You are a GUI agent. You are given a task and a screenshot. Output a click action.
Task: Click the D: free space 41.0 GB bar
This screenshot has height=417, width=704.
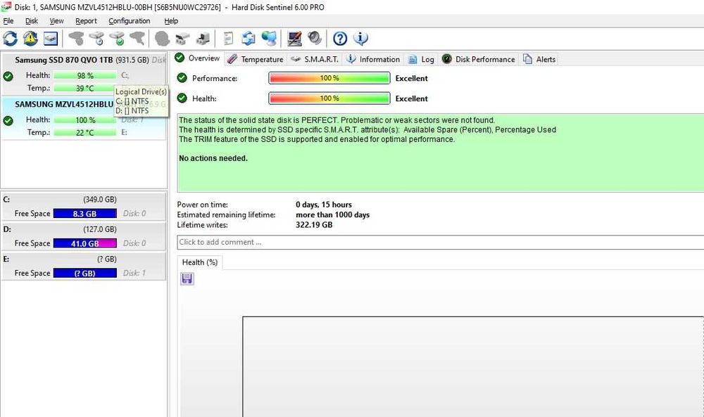pyautogui.click(x=85, y=243)
